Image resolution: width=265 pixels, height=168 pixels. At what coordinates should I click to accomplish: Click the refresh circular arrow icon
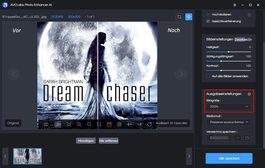[x=150, y=125]
